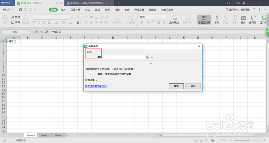Add a new sheet with the plus button
This screenshot has width=269, height=143.
pyautogui.click(x=68, y=135)
